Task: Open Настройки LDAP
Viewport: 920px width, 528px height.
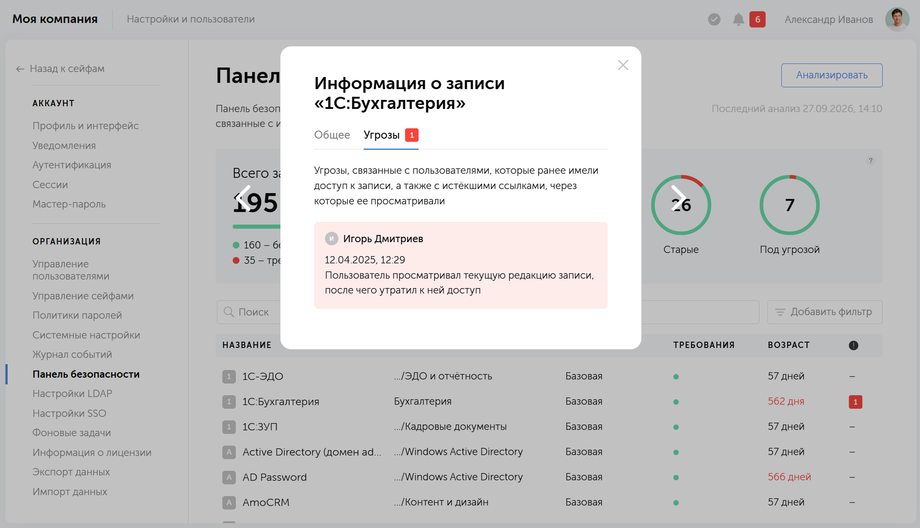Action: click(72, 394)
